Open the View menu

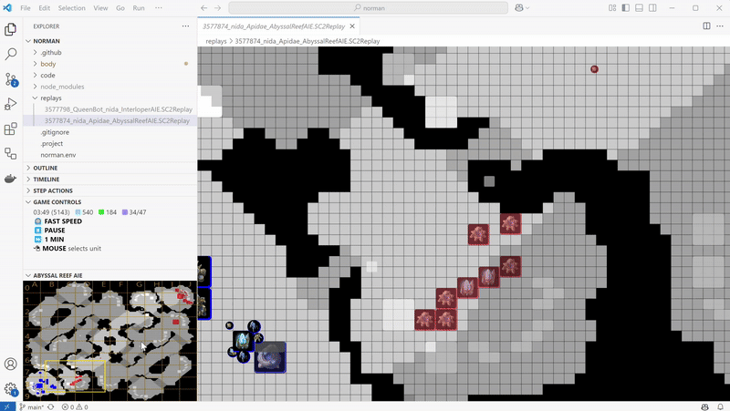click(x=100, y=8)
